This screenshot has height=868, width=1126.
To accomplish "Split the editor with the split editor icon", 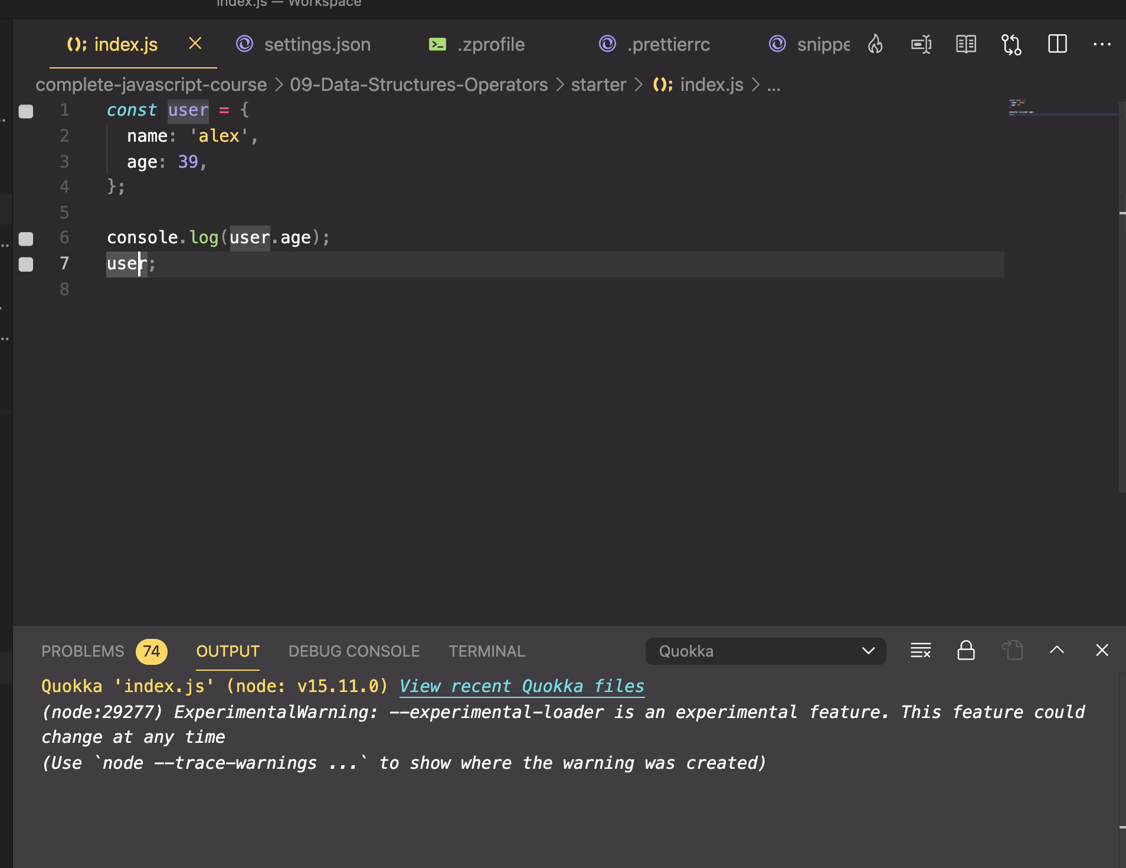I will 1058,44.
